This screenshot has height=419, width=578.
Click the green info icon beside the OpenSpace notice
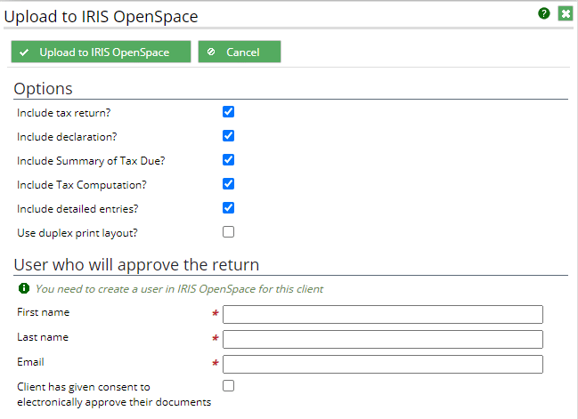(24, 288)
